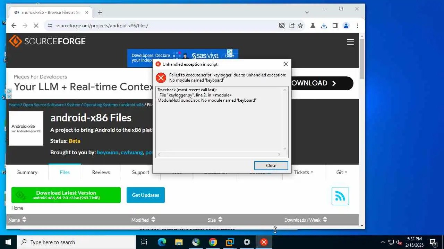Open the muted volume tray icon
This screenshot has width=444, height=249.
(399, 242)
